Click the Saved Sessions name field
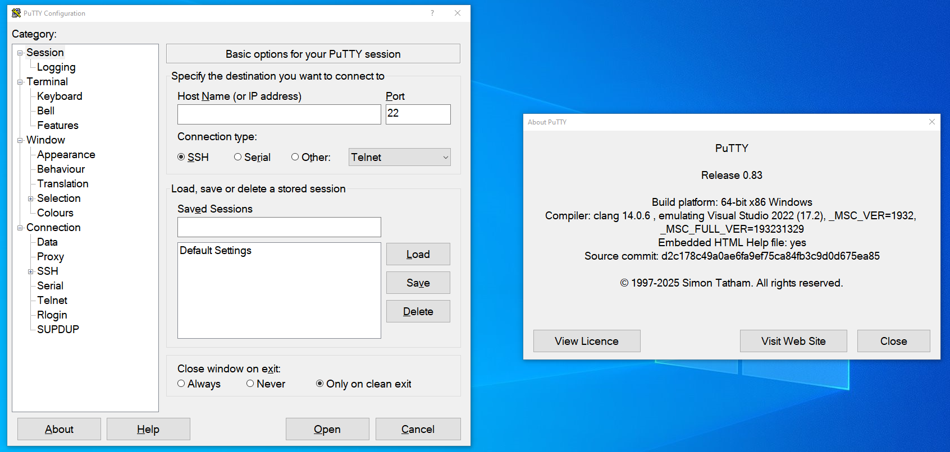Image resolution: width=950 pixels, height=452 pixels. tap(279, 227)
